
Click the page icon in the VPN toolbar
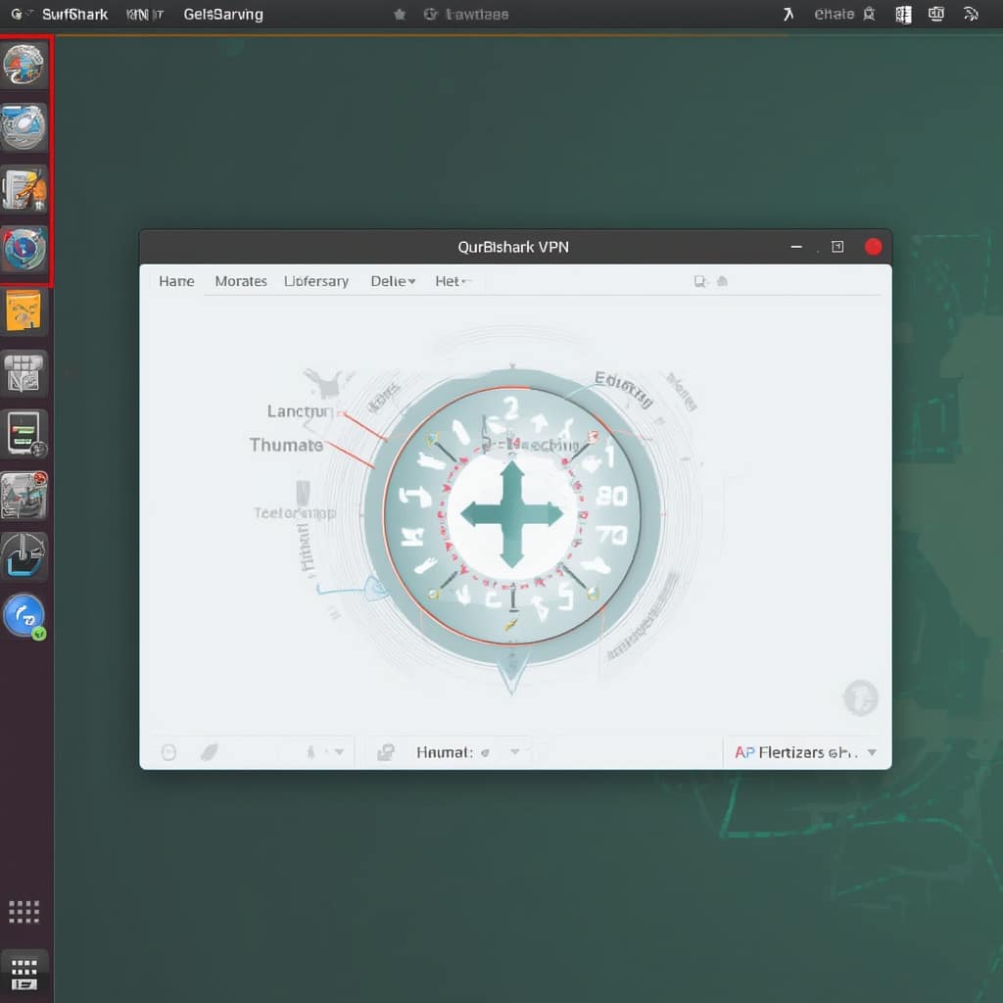(700, 281)
